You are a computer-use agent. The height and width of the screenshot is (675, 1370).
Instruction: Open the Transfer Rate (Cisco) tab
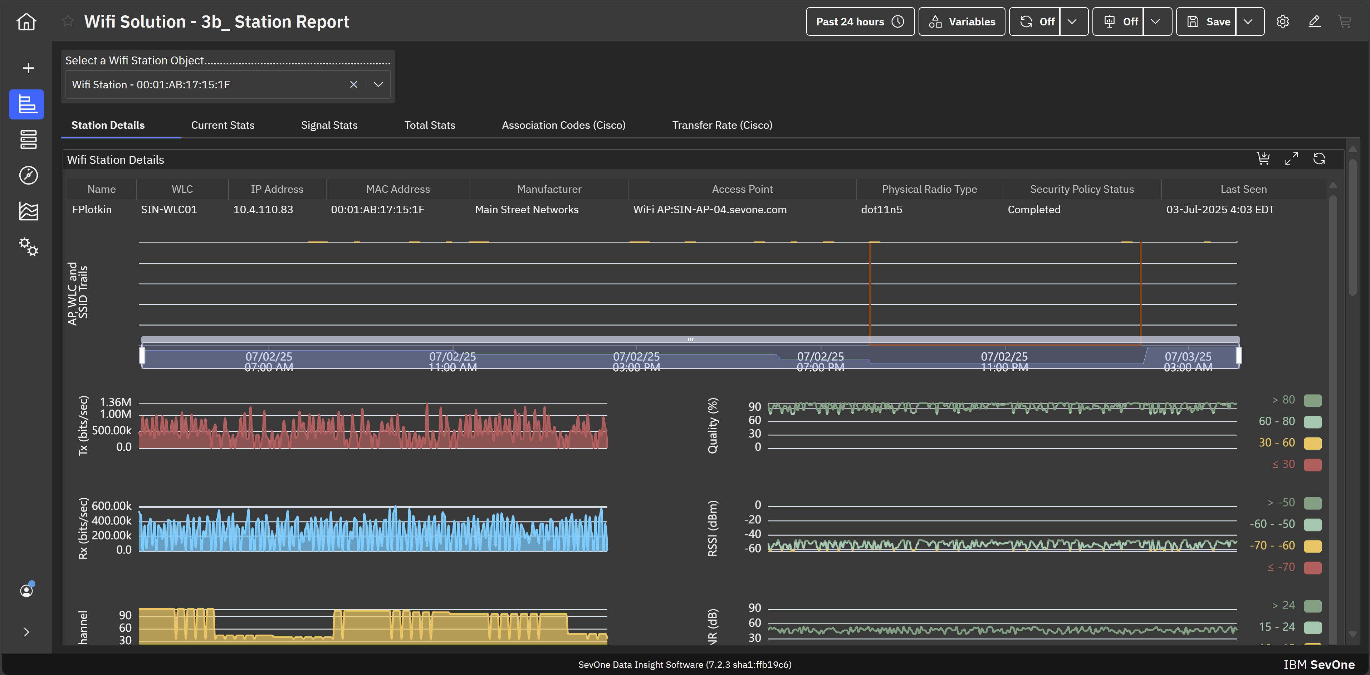[x=722, y=125]
